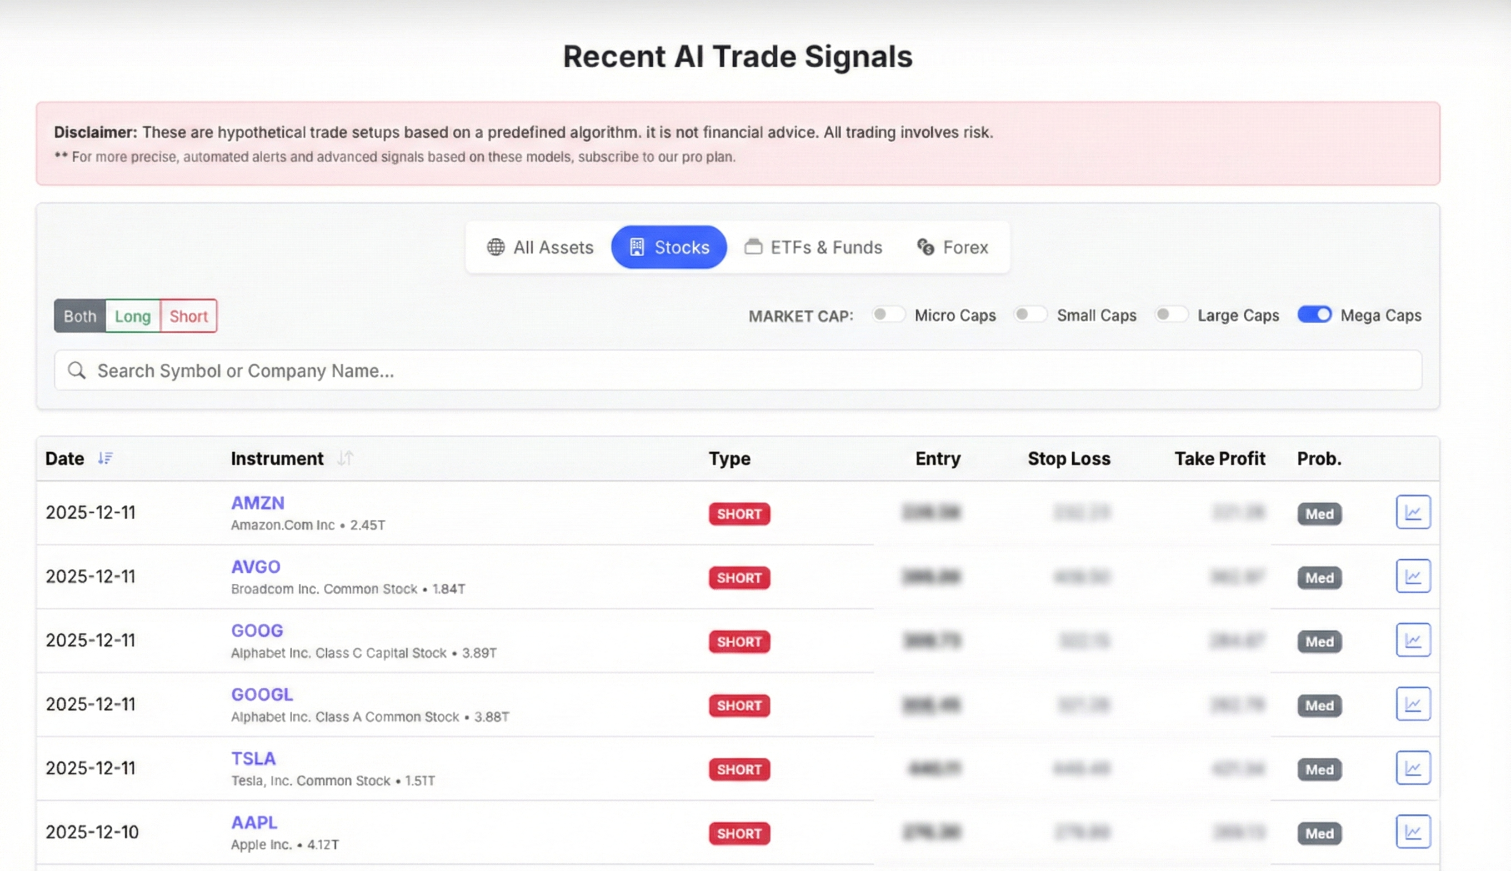Enable the Micro Caps toggle
The width and height of the screenshot is (1511, 871).
(x=888, y=314)
